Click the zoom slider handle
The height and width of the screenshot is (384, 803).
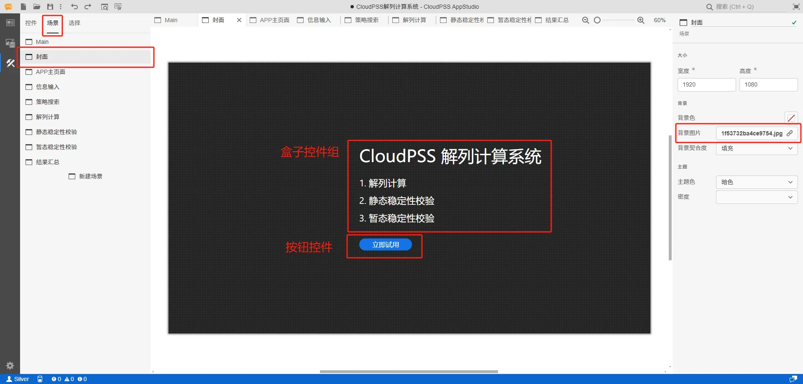[597, 20]
